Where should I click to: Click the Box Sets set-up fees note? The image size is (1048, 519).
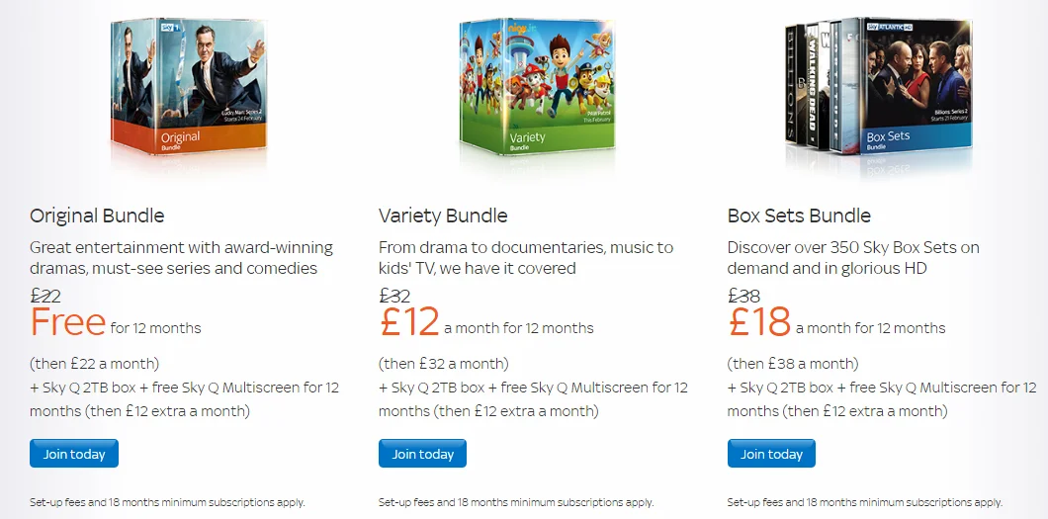[865, 502]
